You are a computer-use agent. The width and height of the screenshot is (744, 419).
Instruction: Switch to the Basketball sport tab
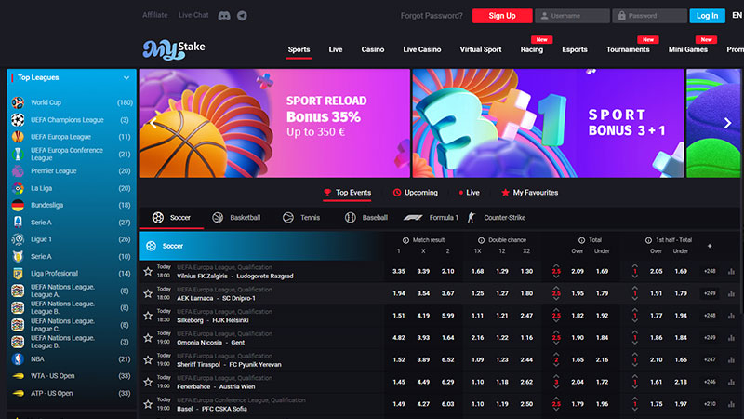(236, 218)
